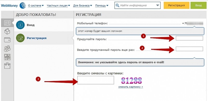This screenshot has width=208, height=101.
Task: Focus the repeat password field
Action: coord(189,49)
